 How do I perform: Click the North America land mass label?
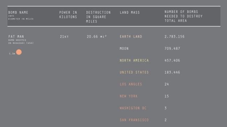pos(134,61)
